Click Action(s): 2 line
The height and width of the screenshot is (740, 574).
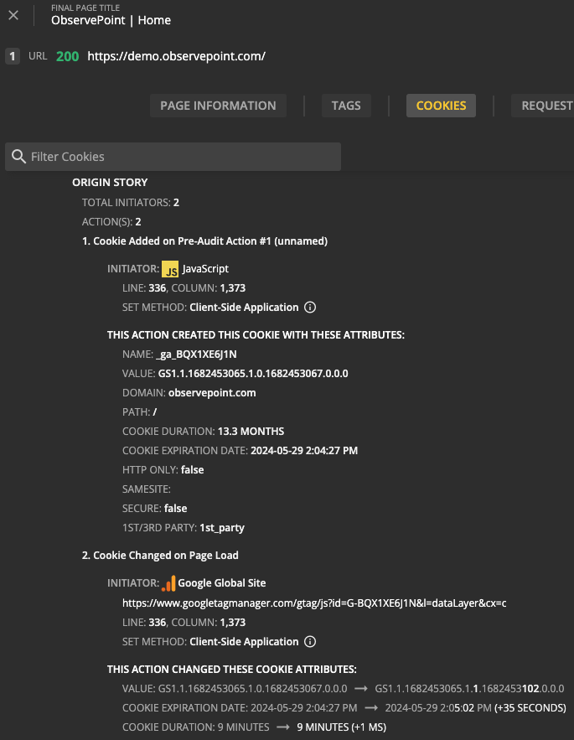pyautogui.click(x=111, y=222)
